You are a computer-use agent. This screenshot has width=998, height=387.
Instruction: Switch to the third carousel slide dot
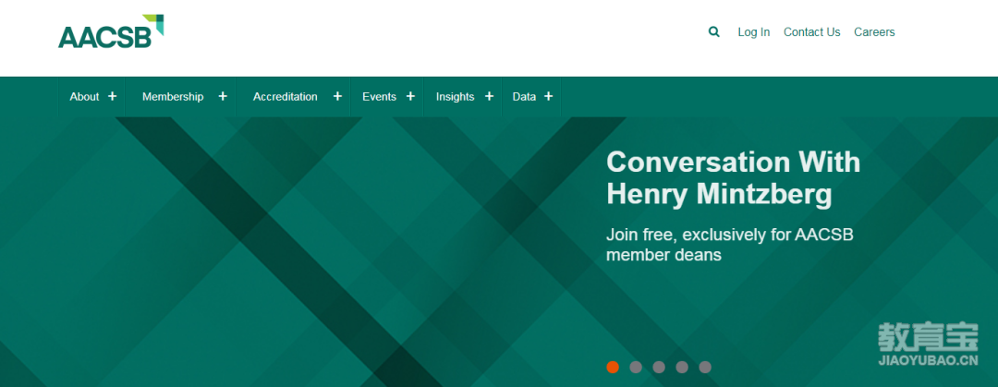point(659,367)
